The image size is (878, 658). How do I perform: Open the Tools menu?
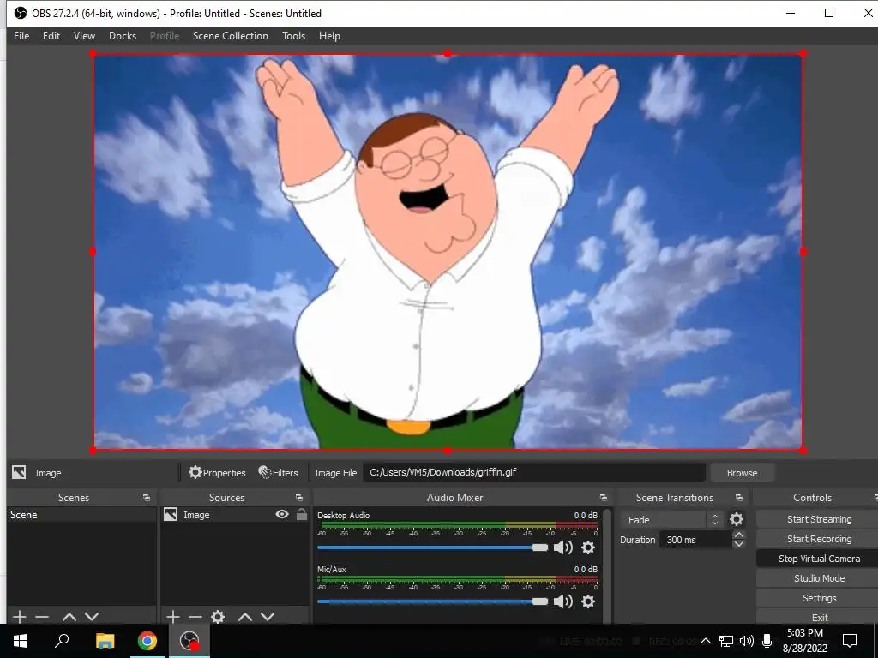[x=293, y=36]
